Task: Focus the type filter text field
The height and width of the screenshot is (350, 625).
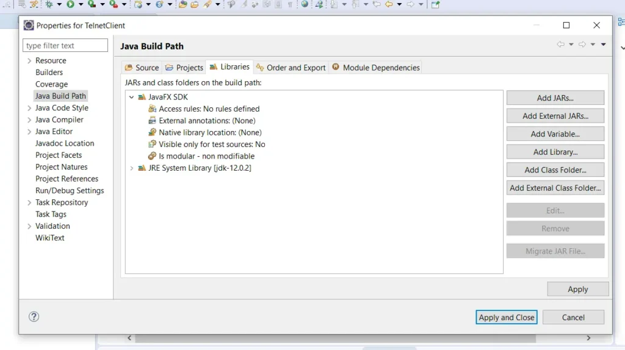Action: 65,46
